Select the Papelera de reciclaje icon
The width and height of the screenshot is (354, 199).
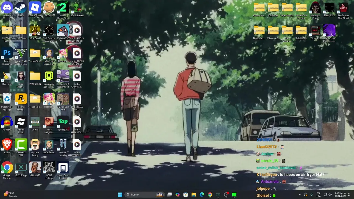point(7,102)
